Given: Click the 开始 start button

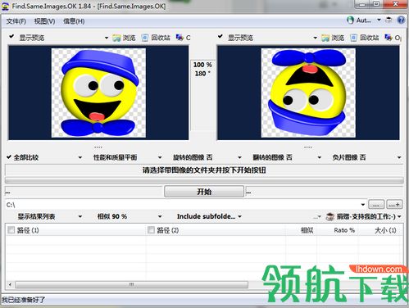Looking at the screenshot, I should pos(204,192).
